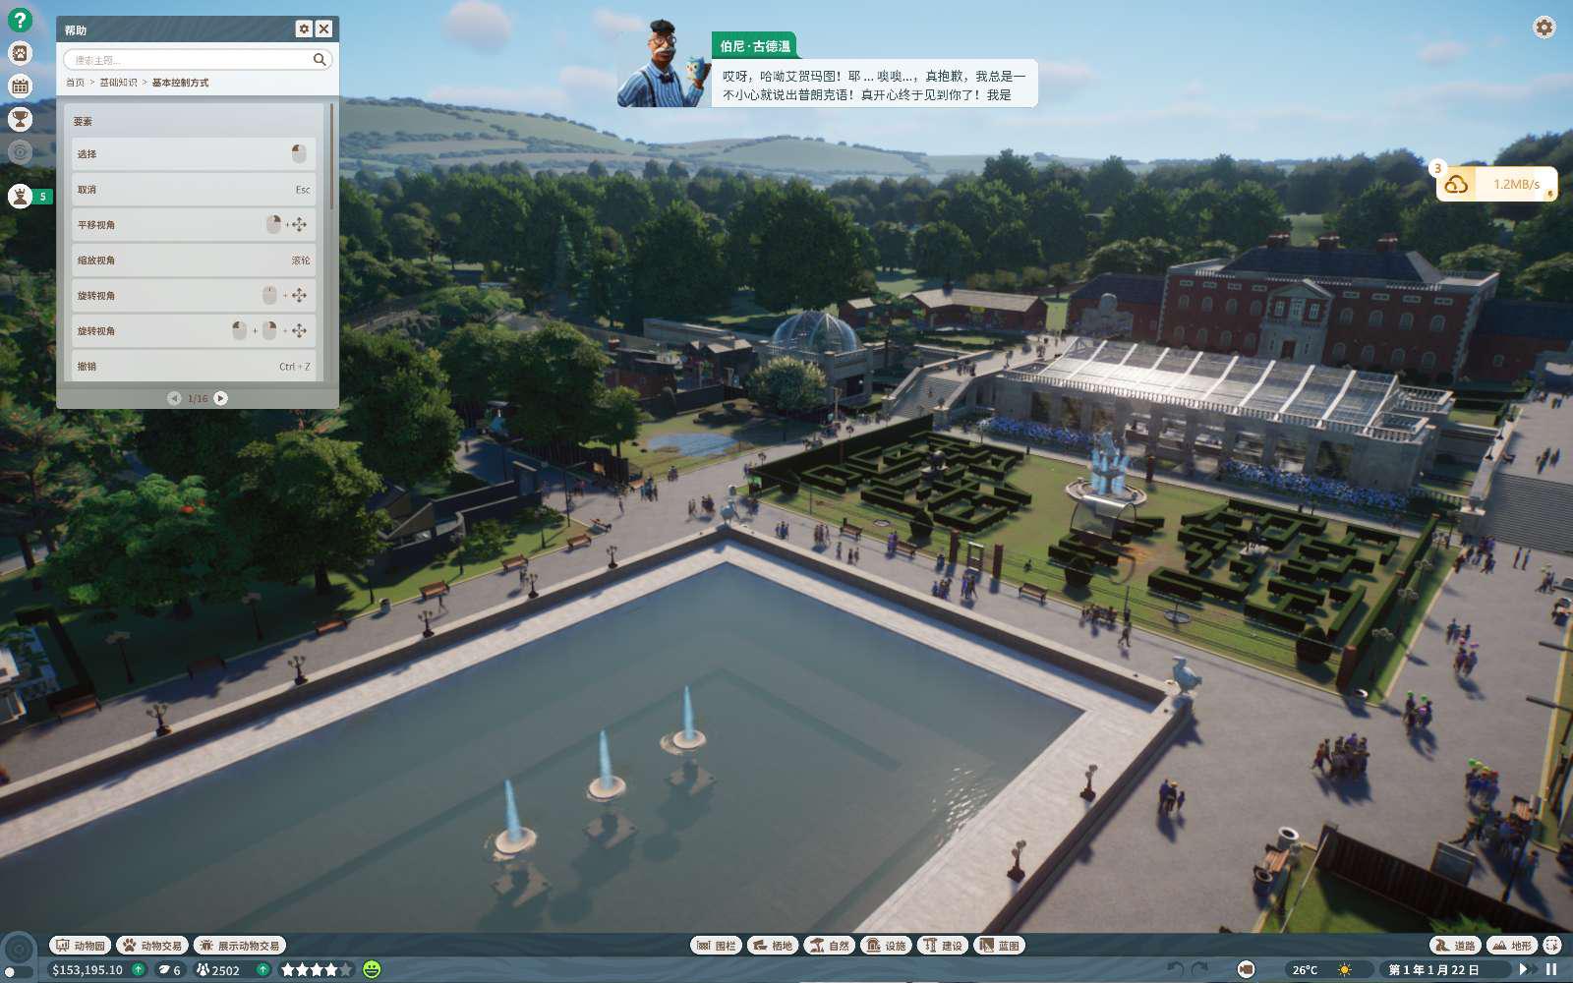Go to 基础知识 breadcrumb link
1573x983 pixels.
click(x=118, y=83)
